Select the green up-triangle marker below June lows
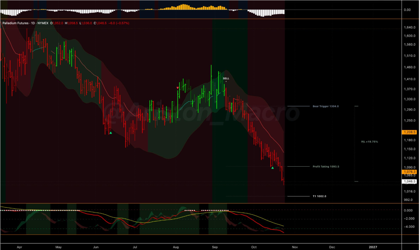This screenshot has width=420, height=250. [x=110, y=133]
